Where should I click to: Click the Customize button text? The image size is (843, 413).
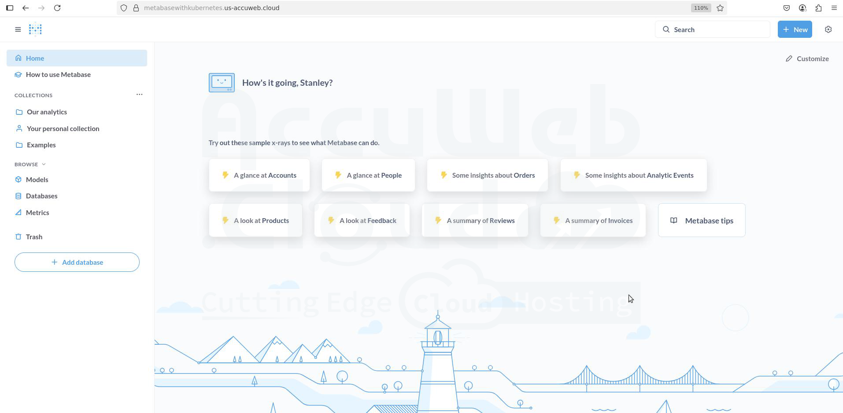click(813, 58)
